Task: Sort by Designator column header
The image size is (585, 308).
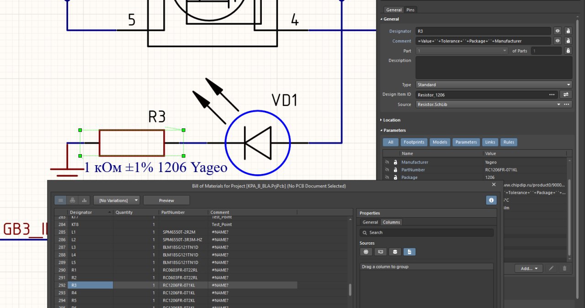Action: pos(90,212)
